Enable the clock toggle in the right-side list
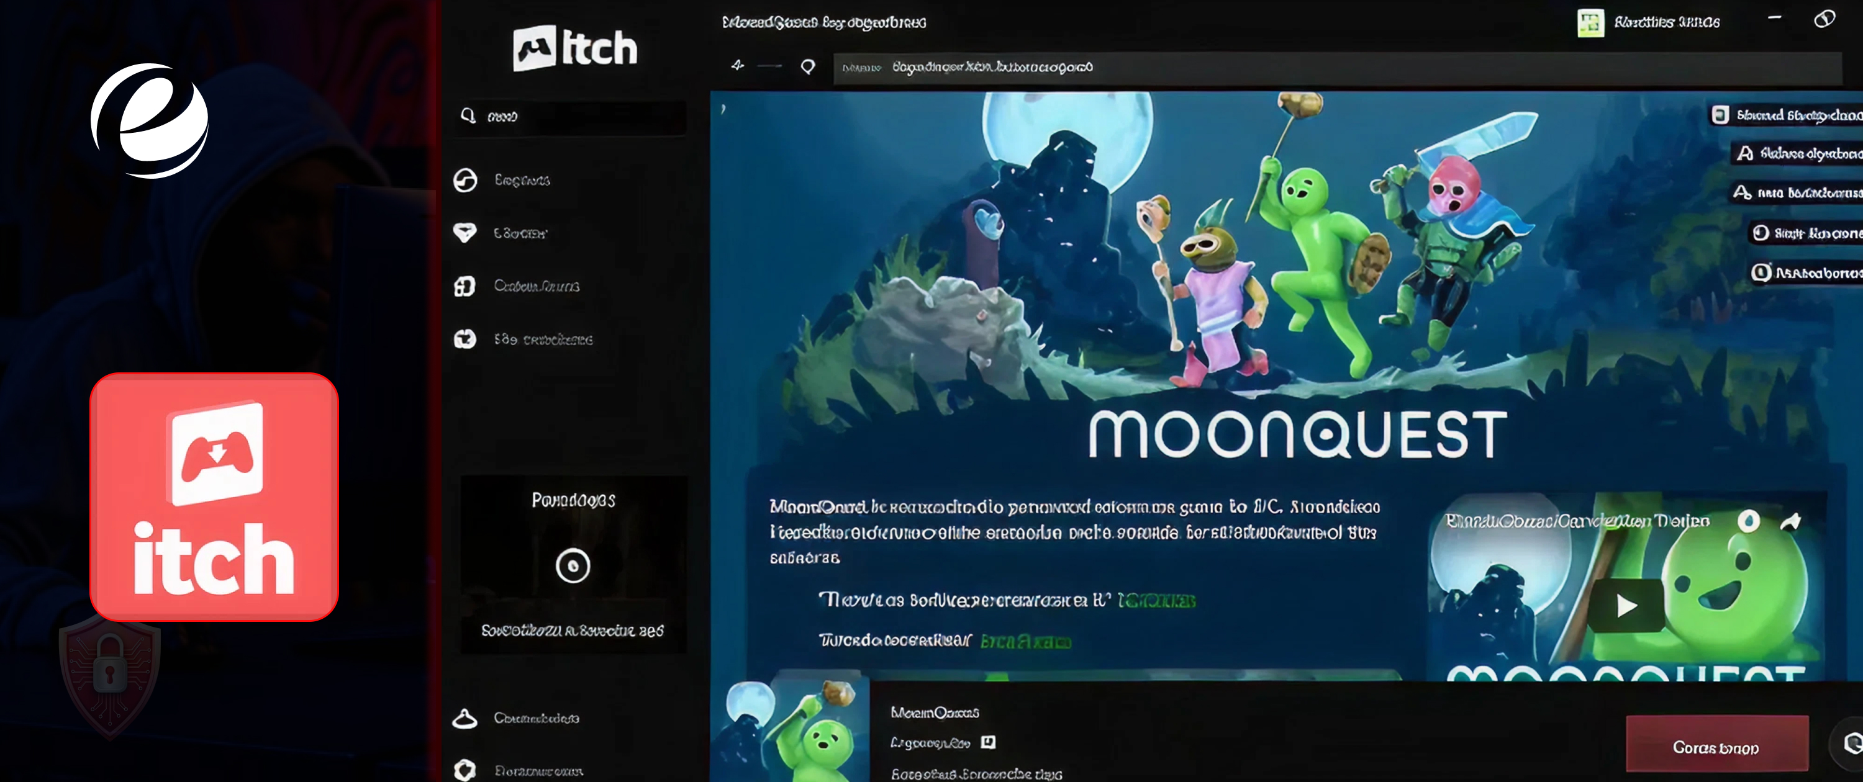The image size is (1863, 782). [1762, 233]
